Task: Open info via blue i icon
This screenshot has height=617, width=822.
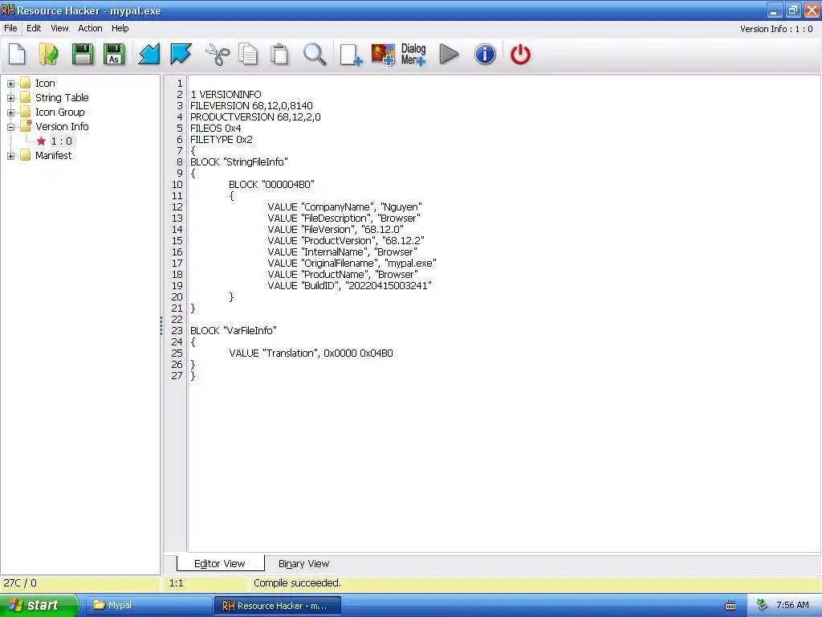Action: point(485,54)
